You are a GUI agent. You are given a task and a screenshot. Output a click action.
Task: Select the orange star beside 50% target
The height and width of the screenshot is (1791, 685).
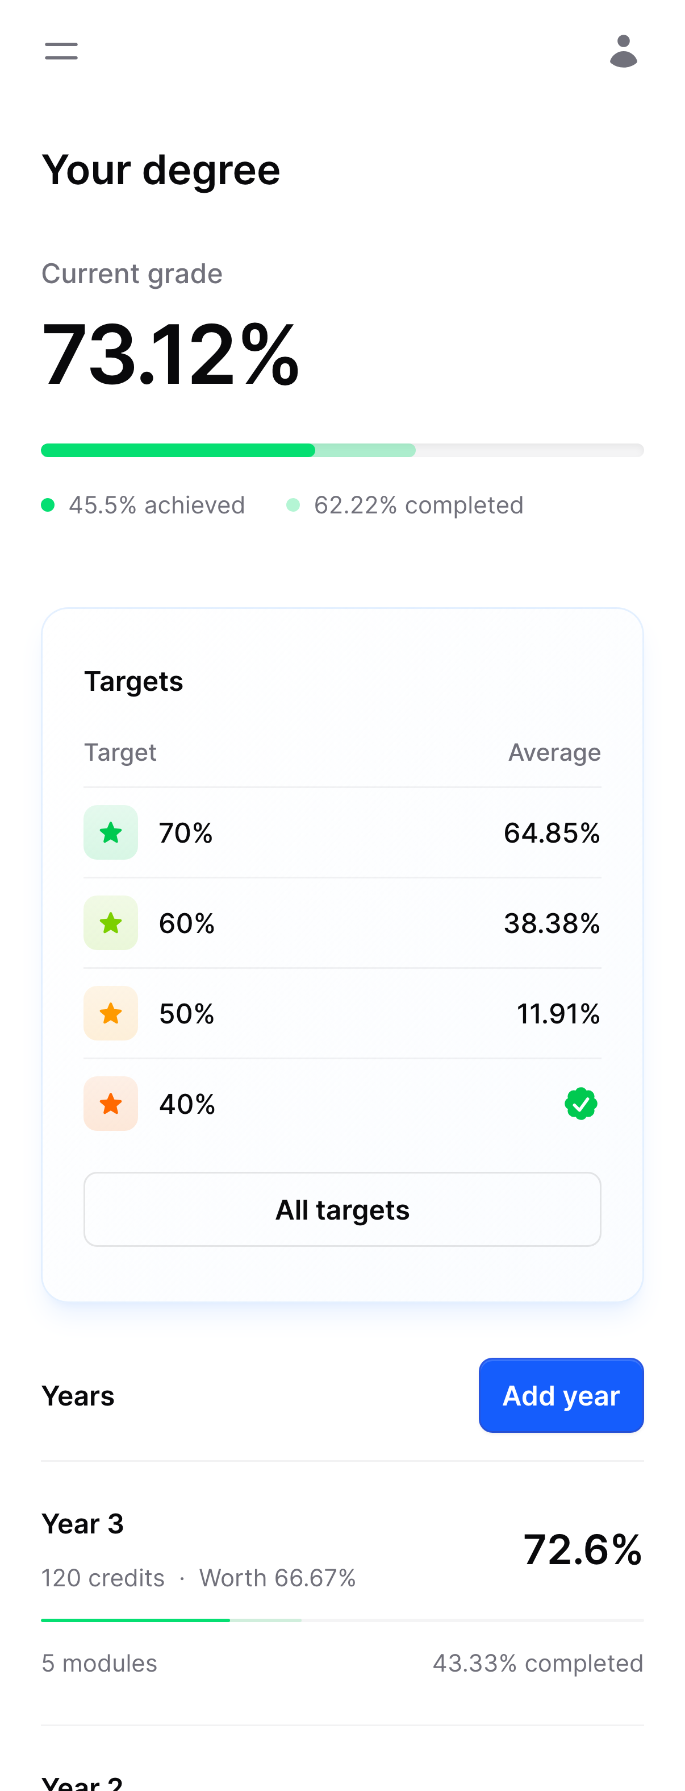[x=110, y=1013]
